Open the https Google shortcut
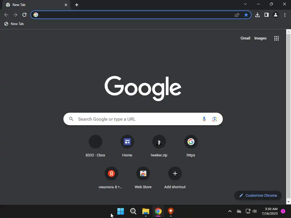Image resolution: width=291 pixels, height=218 pixels. pyautogui.click(x=191, y=146)
